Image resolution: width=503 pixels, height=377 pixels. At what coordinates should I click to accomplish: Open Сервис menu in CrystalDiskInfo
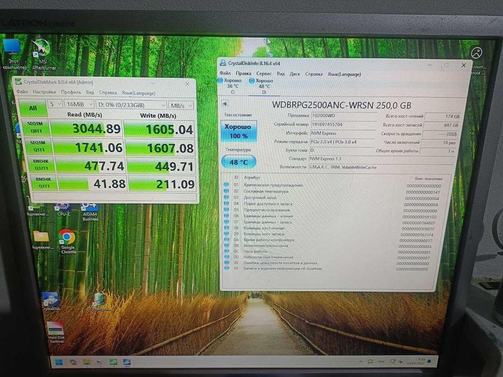(x=264, y=74)
